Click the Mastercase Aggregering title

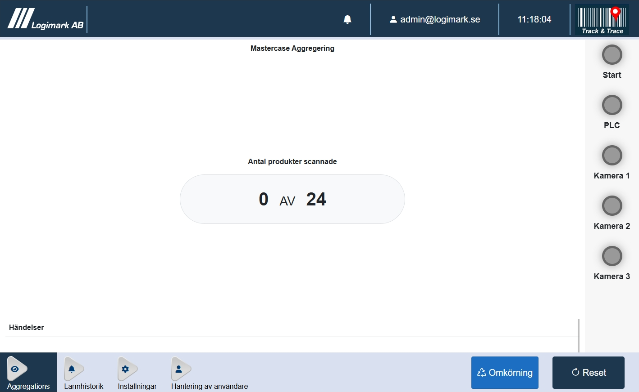(x=292, y=48)
